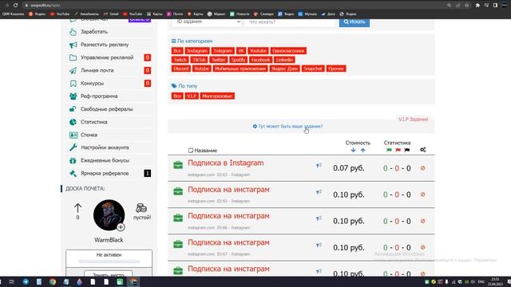Click the up arrow vote on Доска почета
511x287 pixels.
tap(77, 208)
